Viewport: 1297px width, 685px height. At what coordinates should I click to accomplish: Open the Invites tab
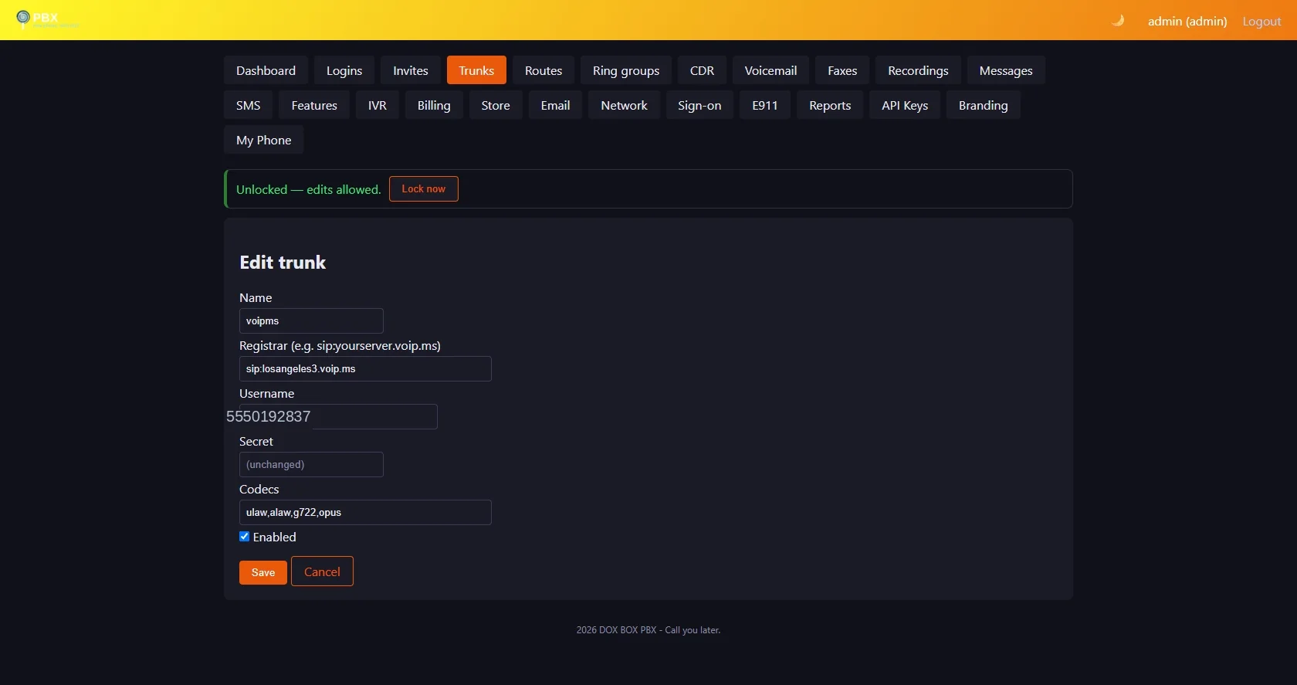click(411, 70)
